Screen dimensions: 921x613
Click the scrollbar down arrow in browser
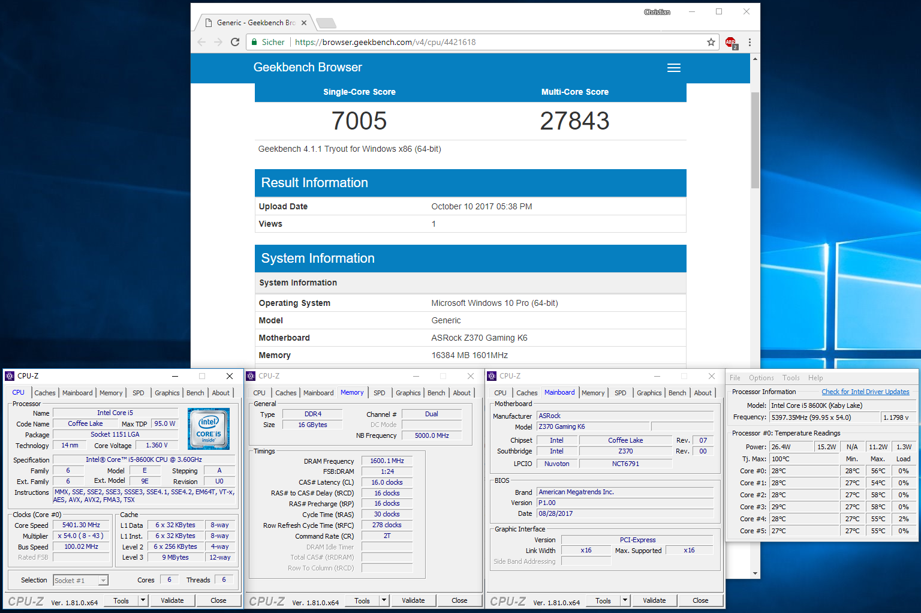(x=755, y=573)
